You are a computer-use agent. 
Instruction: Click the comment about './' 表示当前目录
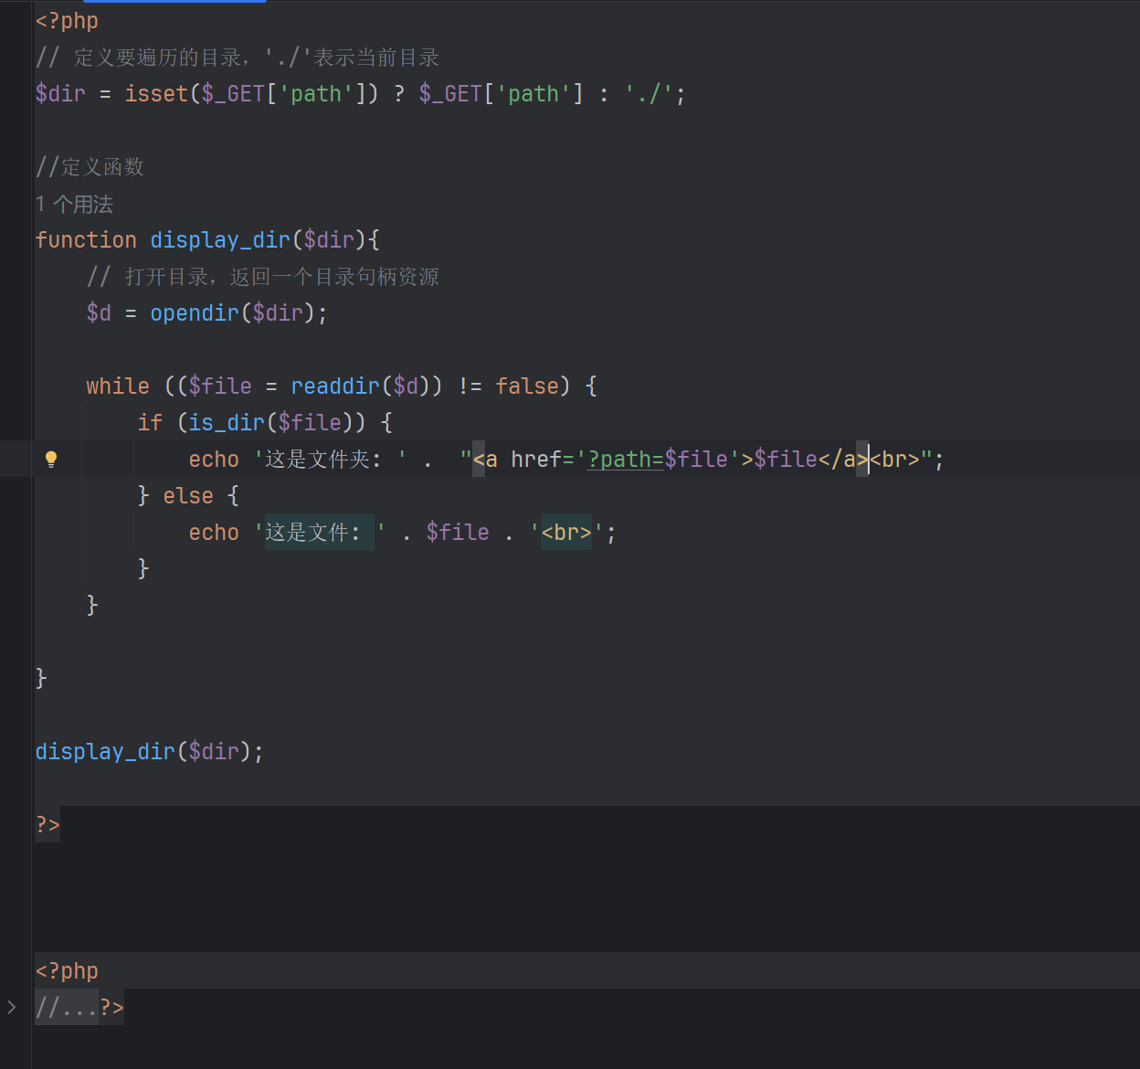click(x=237, y=57)
